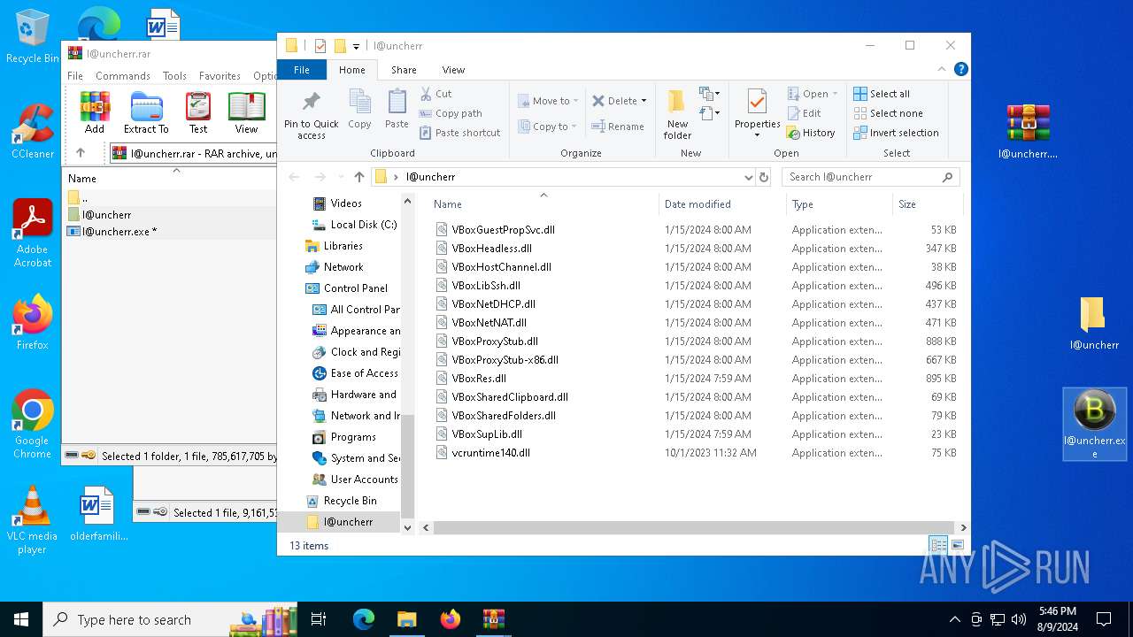
Task: Click the Cut scissors option
Action: 435,94
